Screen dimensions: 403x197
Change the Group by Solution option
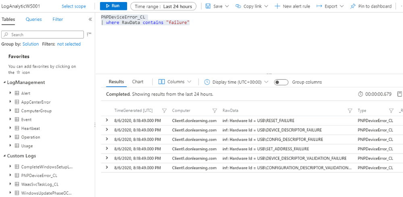pos(31,44)
